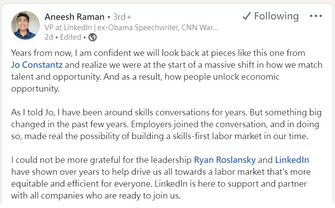Expand the truncated 'CNN War…' headline ellipsis
Viewport: 335px width, 208px height.
[x=215, y=27]
